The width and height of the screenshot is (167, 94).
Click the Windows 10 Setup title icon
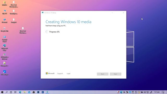[x=43, y=13]
